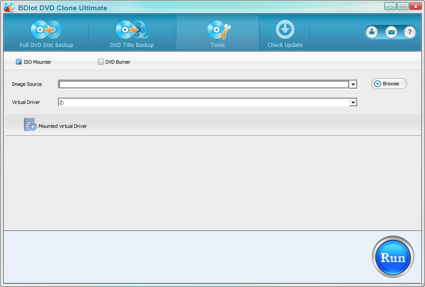Click the Mounted virtual Driver icon
The image size is (425, 287).
(30, 125)
